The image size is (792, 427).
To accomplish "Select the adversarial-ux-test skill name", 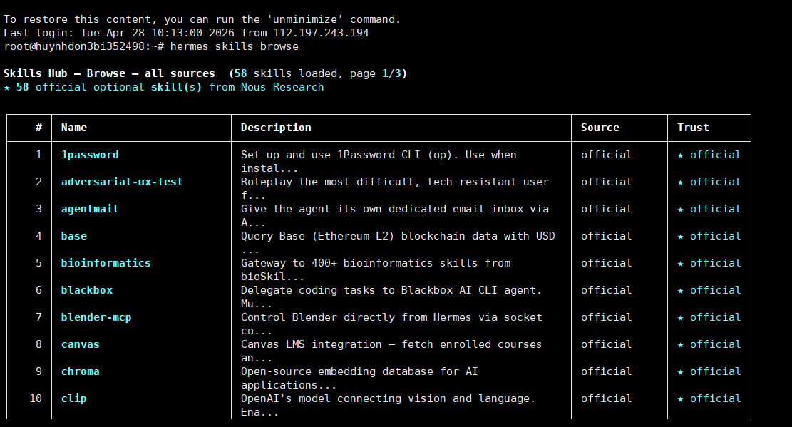I will 122,182.
